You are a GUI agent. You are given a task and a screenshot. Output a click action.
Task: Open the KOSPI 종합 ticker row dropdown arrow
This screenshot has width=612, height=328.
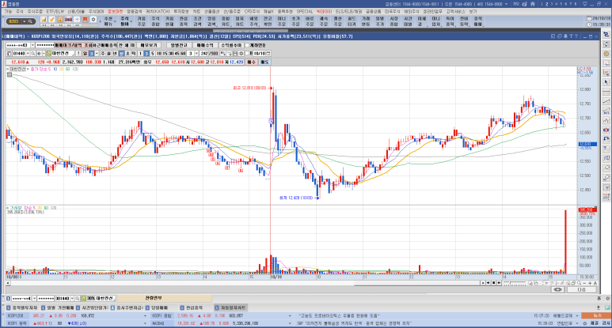pyautogui.click(x=290, y=316)
